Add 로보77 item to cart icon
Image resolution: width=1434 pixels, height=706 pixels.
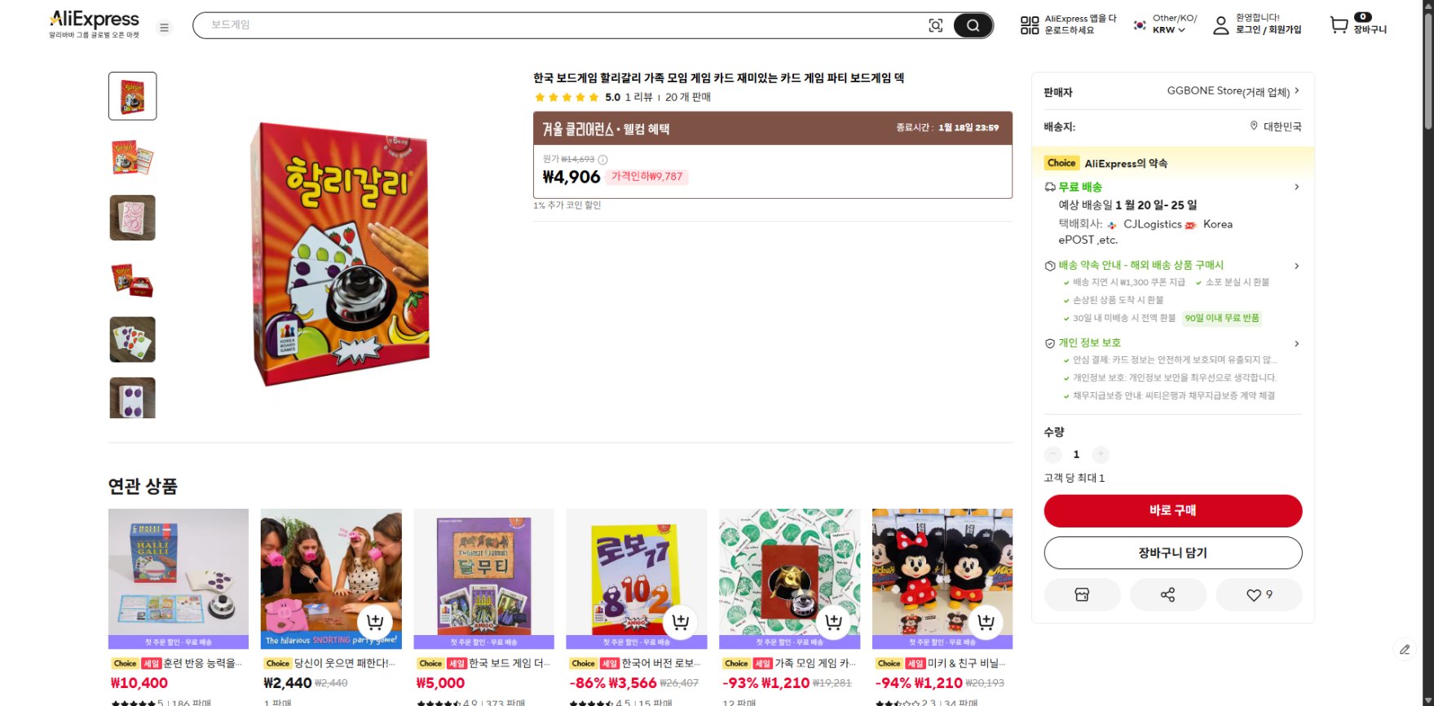tap(680, 622)
